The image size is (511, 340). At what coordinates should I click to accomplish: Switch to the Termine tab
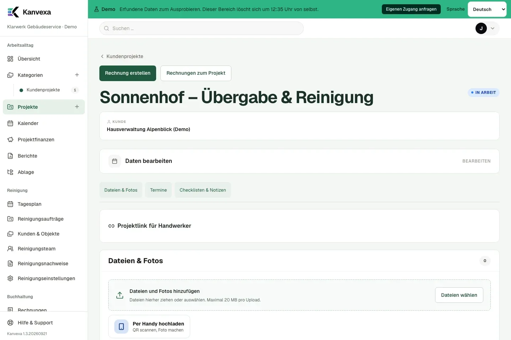click(x=158, y=190)
